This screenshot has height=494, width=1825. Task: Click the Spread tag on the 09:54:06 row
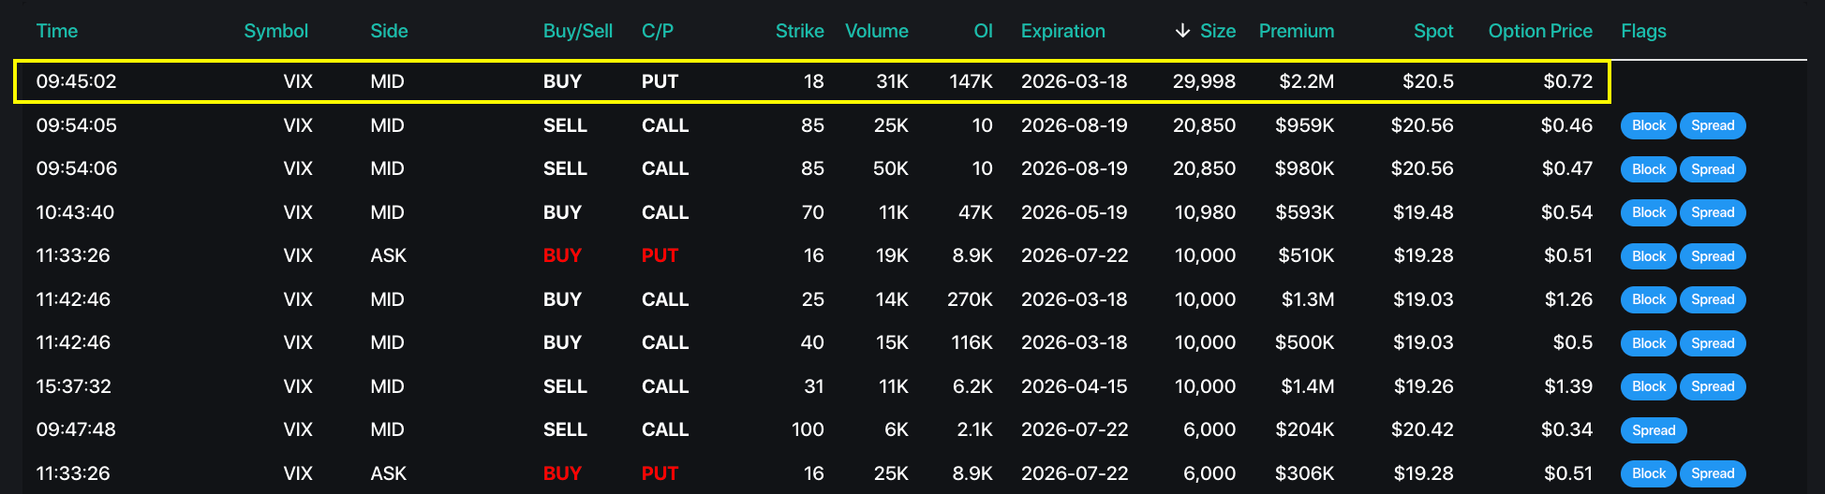click(x=1713, y=169)
